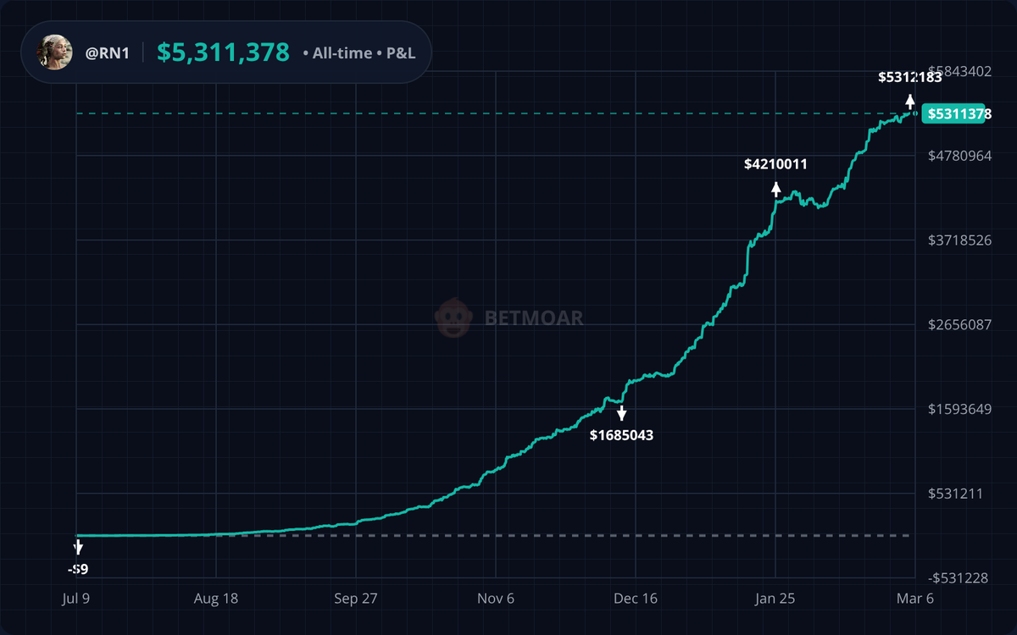Click the up arrow above $4210011 marker
1017x635 pixels.
pyautogui.click(x=775, y=188)
